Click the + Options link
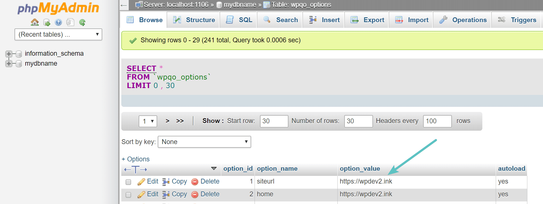The width and height of the screenshot is (543, 204). [136, 159]
